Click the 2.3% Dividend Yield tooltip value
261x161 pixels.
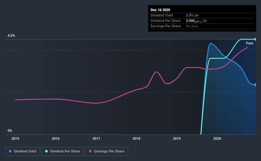pyautogui.click(x=189, y=15)
